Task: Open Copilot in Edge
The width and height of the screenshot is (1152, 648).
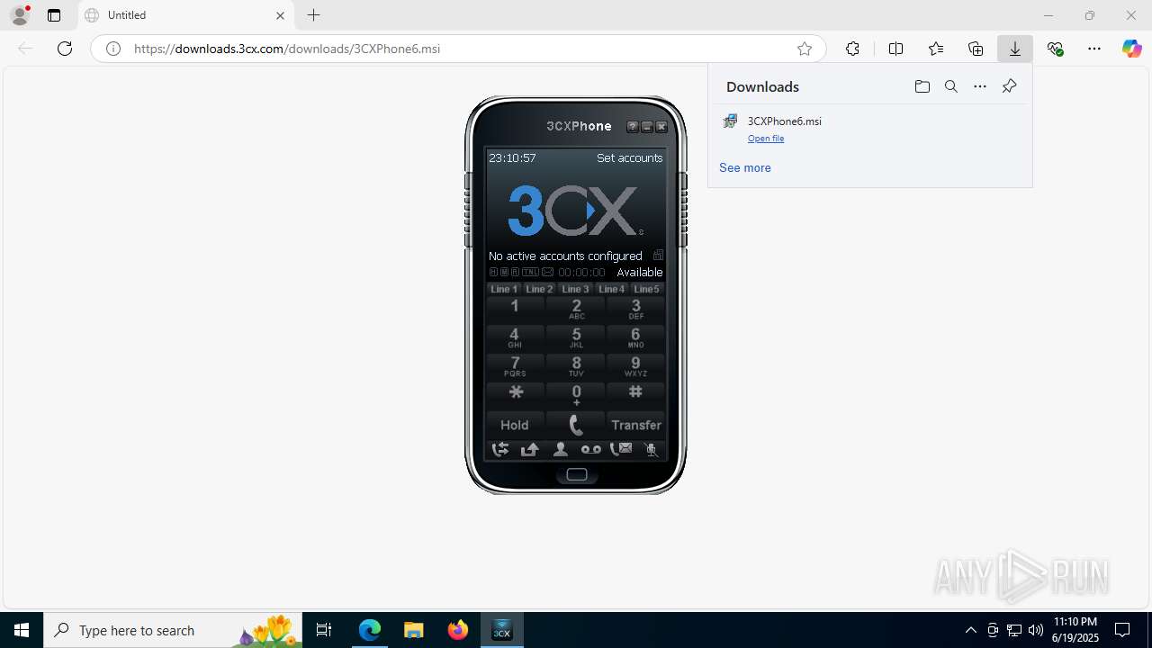Action: point(1131,49)
